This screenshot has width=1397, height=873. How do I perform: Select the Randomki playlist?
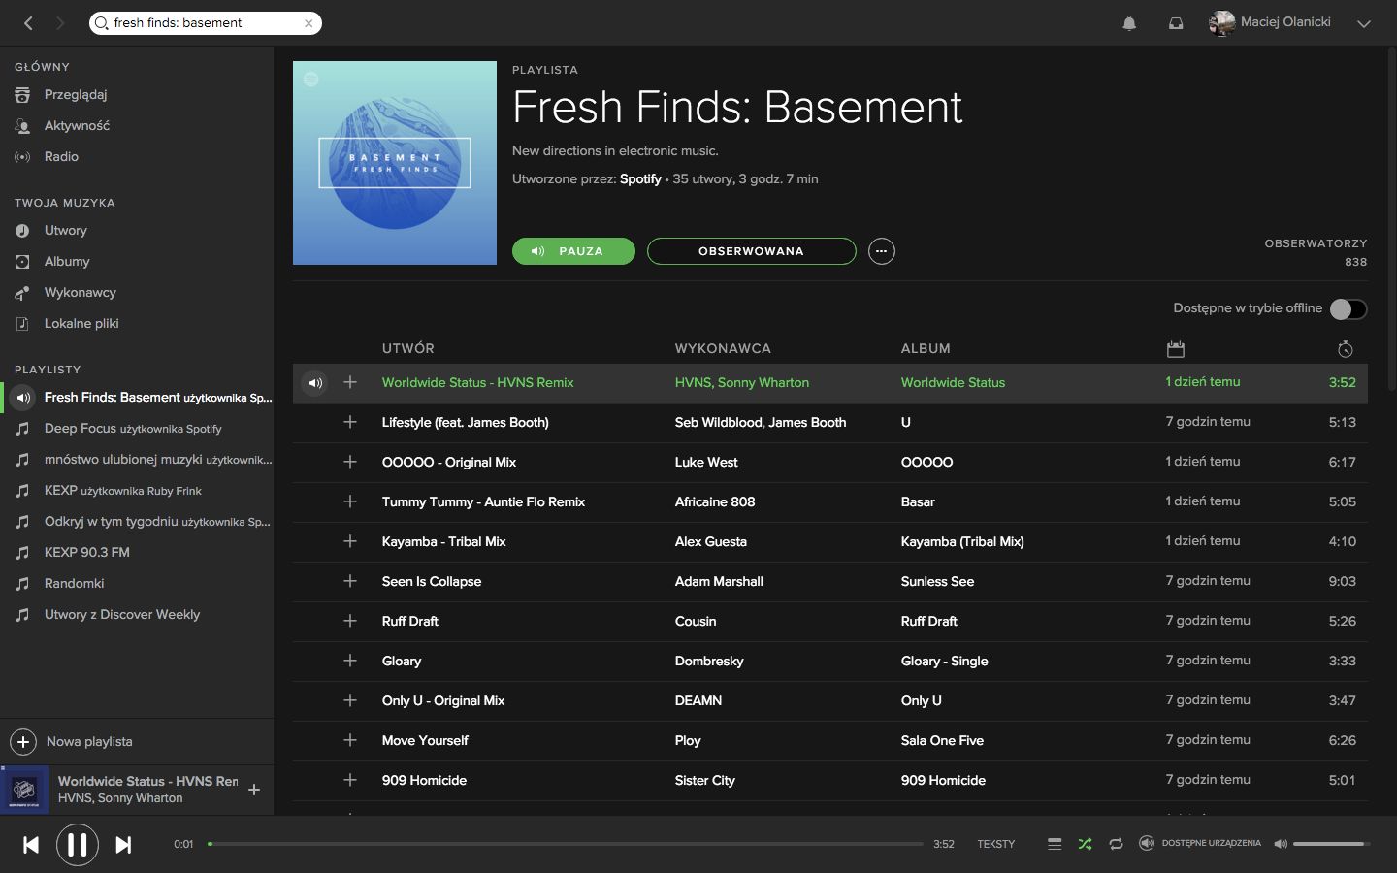[74, 583]
